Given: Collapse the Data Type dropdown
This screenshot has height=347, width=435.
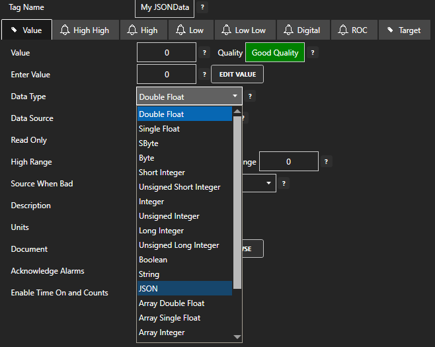Looking at the screenshot, I should [235, 96].
